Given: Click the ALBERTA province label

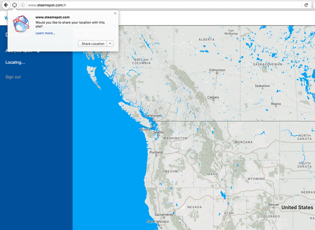Looking at the screenshot, I should [x=207, y=39].
